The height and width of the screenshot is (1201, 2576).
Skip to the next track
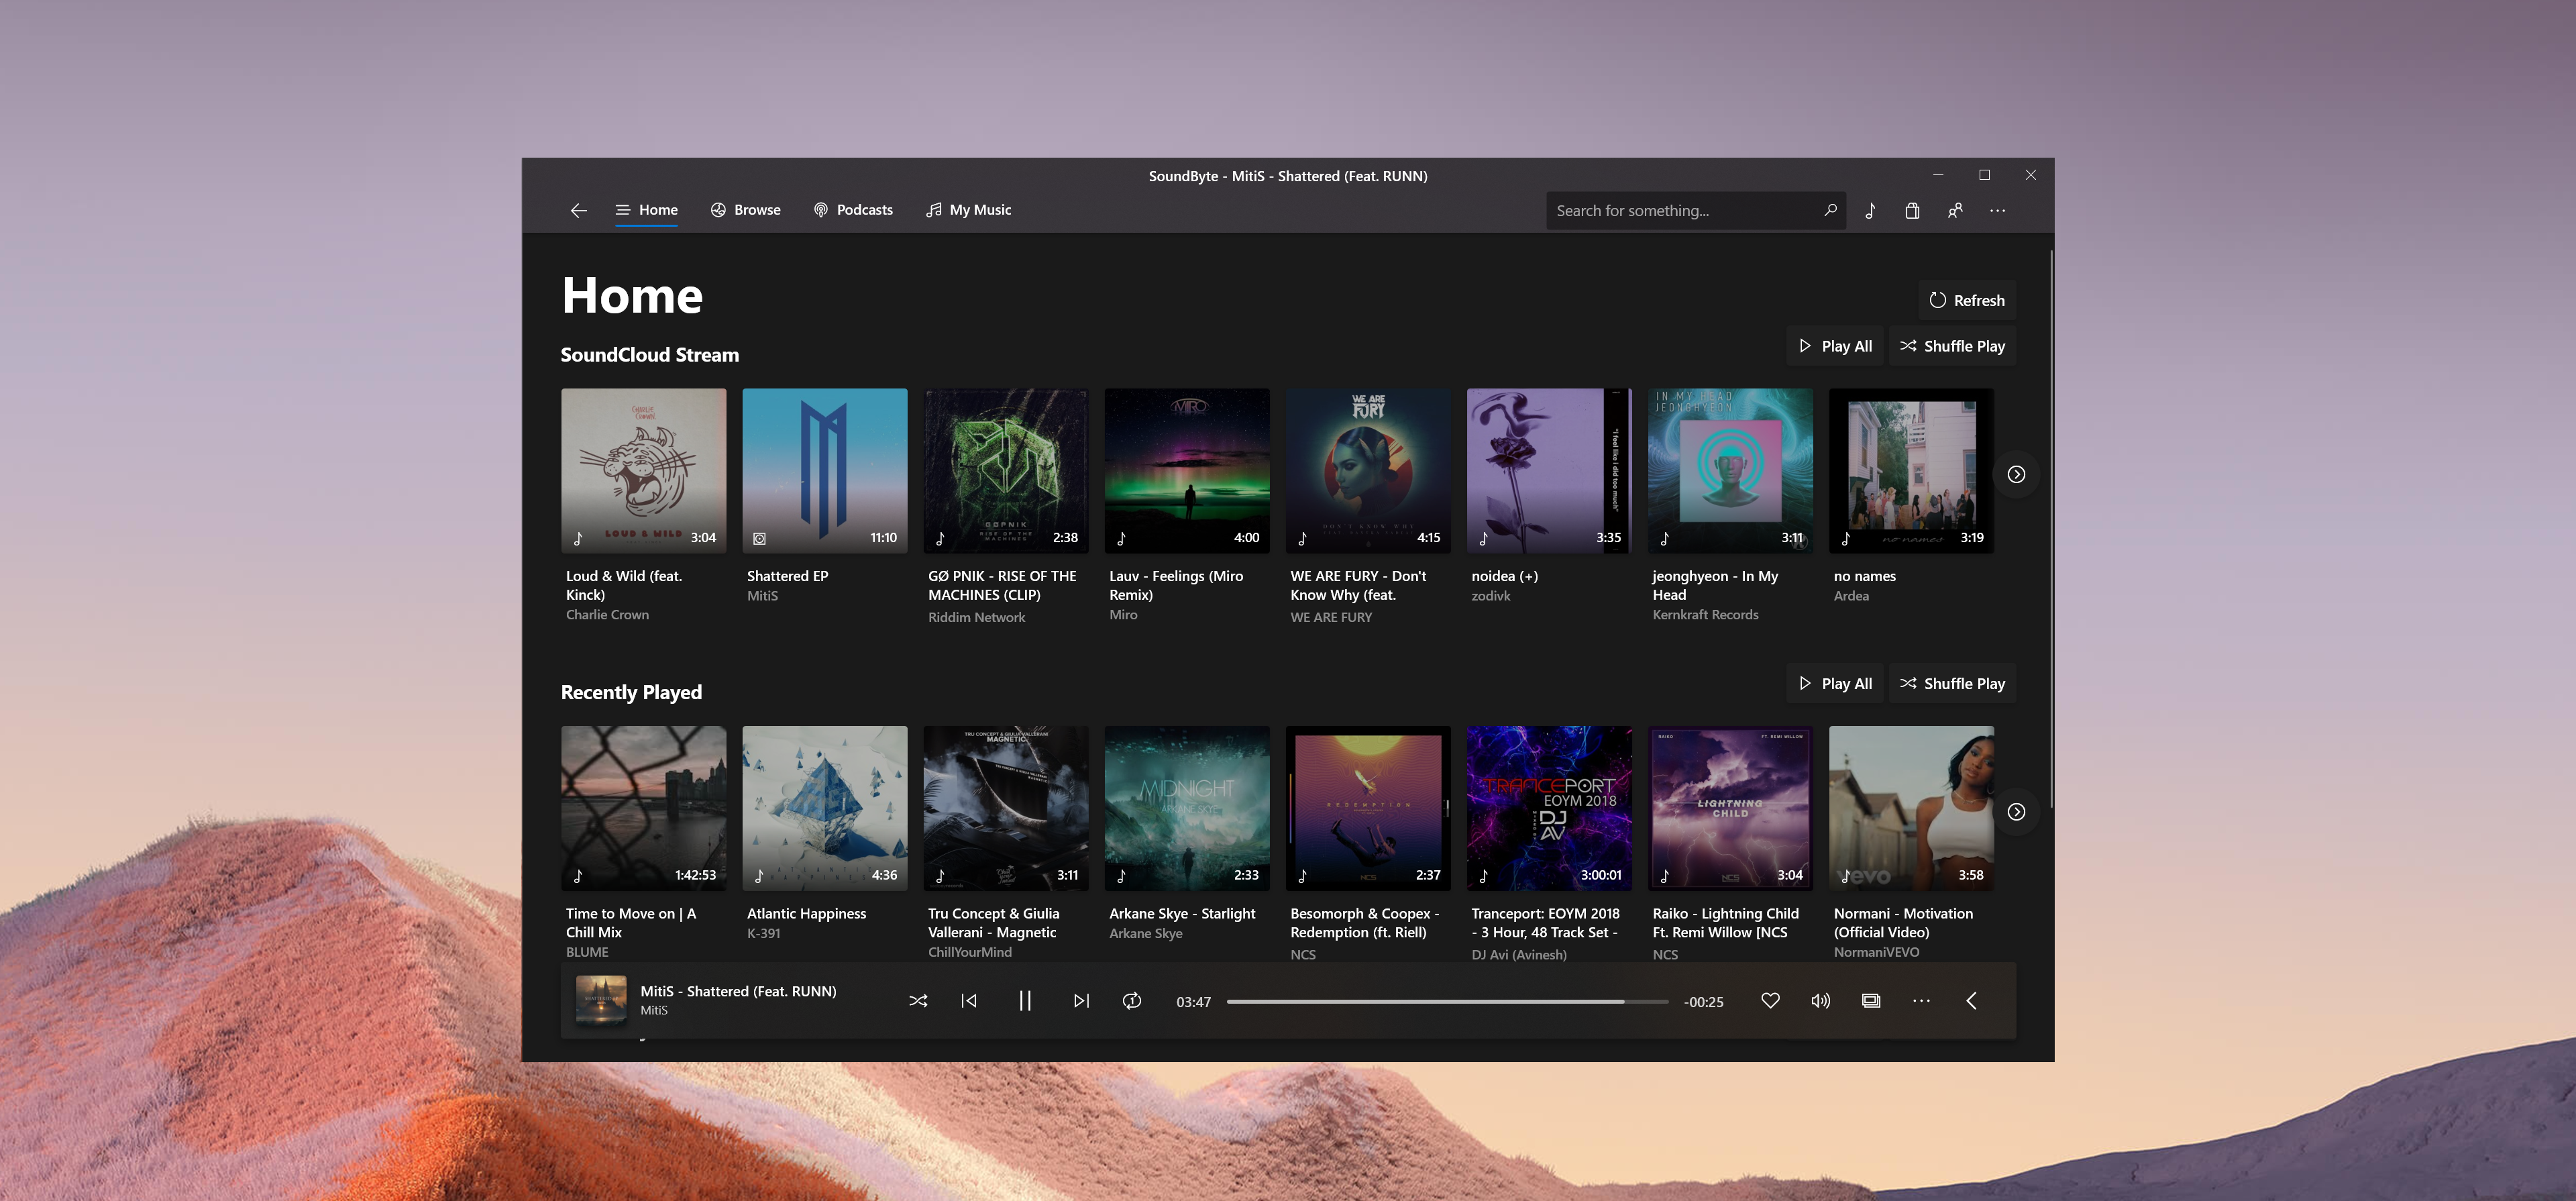point(1081,1001)
